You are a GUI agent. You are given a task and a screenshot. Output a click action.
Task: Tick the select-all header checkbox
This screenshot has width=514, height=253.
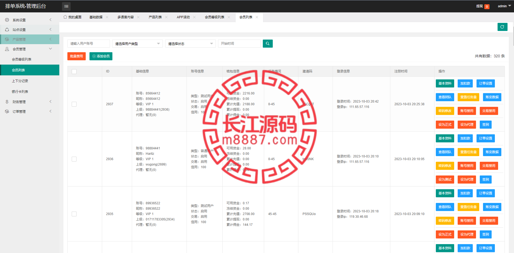74,72
